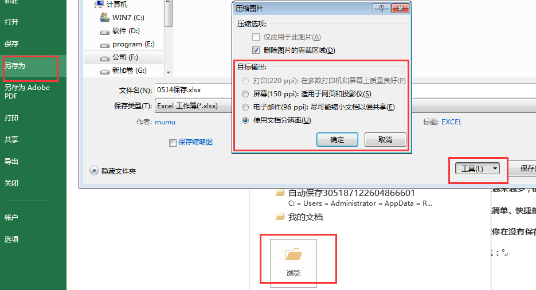The height and width of the screenshot is (290, 536).
Task: Click the help question mark in 压缩图片 dialog
Action: pyautogui.click(x=381, y=9)
